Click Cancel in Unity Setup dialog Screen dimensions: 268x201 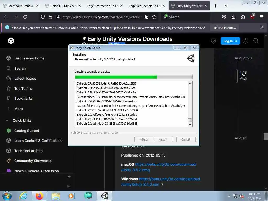point(186,139)
